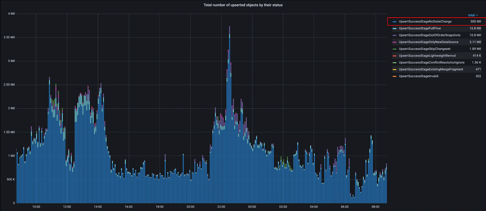The image size is (486, 211).
Task: Click the '02:00' x-axis time label
Action: [x=283, y=207]
